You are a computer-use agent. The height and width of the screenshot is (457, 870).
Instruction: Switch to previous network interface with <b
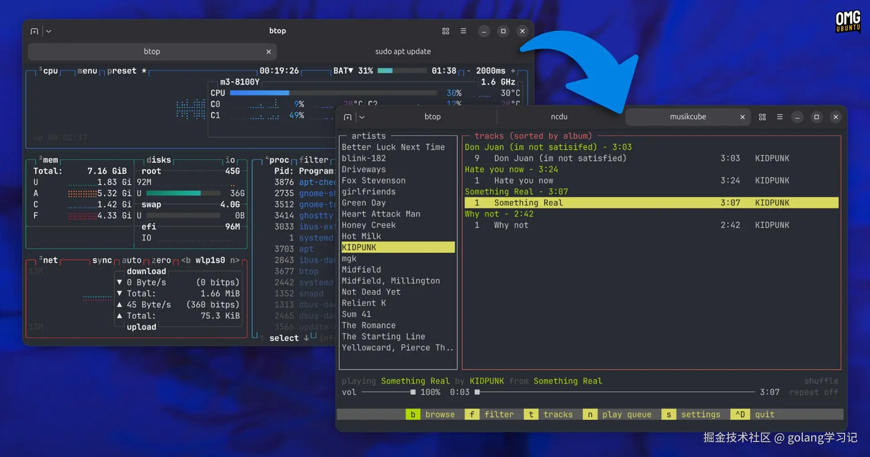tap(186, 260)
